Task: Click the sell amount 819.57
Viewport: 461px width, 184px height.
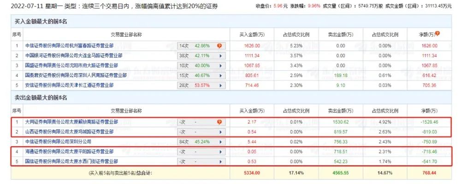Action: pos(341,132)
